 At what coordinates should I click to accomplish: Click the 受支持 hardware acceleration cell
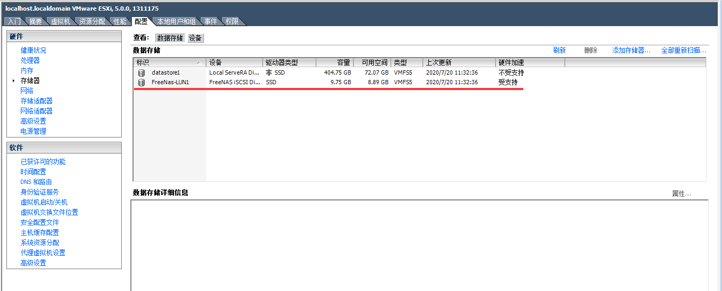click(x=508, y=83)
